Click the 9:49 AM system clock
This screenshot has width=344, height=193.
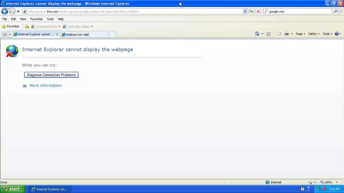click(334, 189)
